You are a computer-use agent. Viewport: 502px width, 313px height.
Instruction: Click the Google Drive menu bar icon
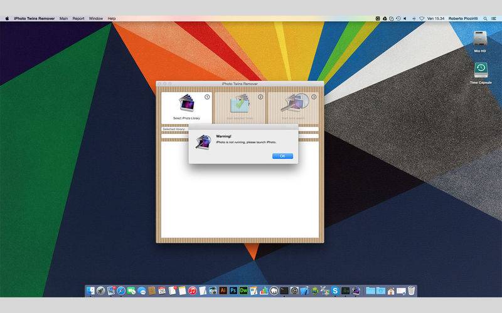click(x=385, y=19)
